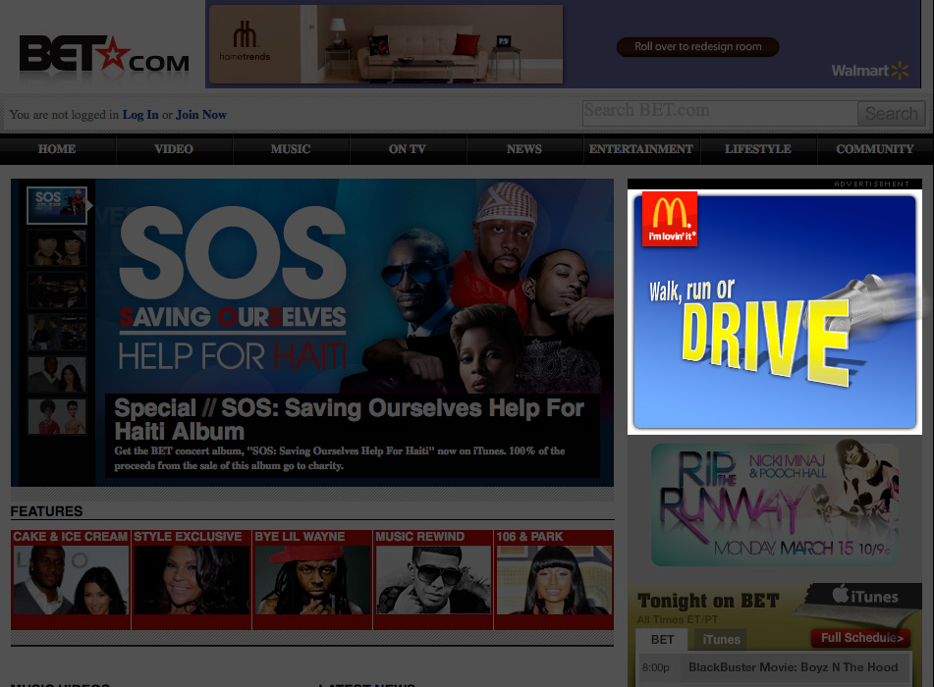Click the Full Schedule button
This screenshot has height=687, width=934.
click(x=861, y=638)
